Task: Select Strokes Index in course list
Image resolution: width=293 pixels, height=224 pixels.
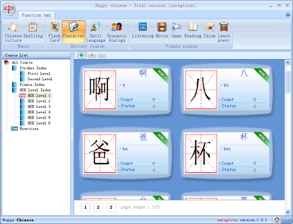Action: (x=33, y=68)
